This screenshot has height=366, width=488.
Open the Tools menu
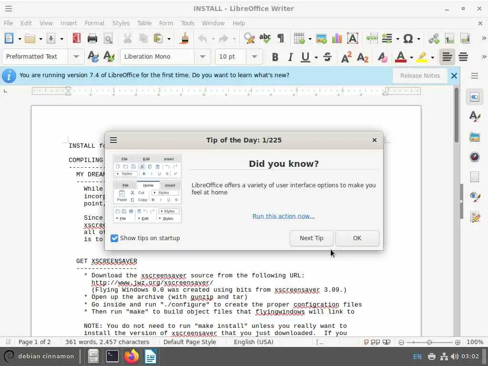pos(188,23)
